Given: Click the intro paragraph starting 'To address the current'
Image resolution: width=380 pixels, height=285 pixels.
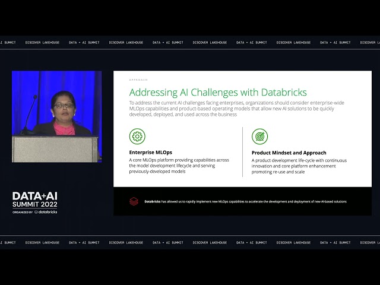Looking at the screenshot, I should pos(237,109).
